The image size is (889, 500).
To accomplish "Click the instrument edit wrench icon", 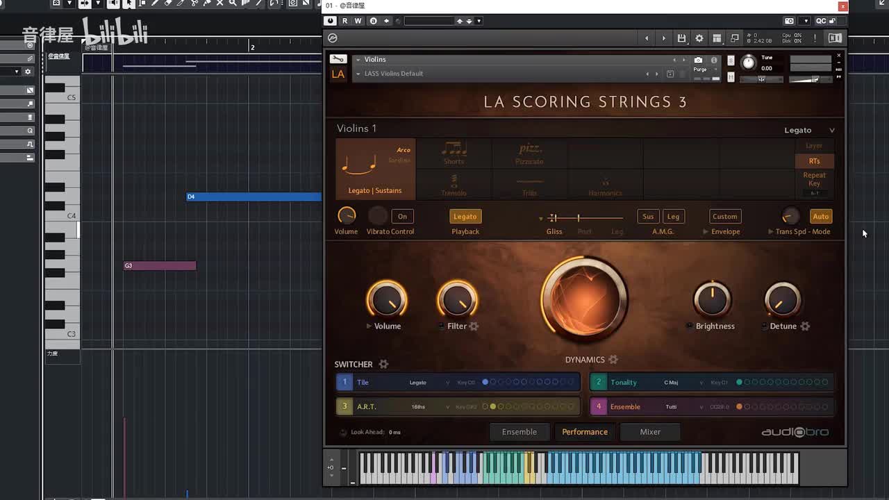I will [338, 59].
